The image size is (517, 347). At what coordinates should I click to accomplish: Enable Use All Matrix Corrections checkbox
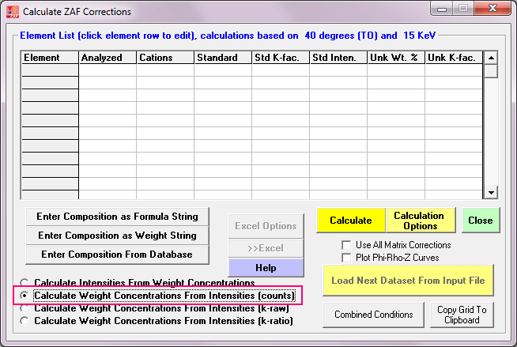346,245
